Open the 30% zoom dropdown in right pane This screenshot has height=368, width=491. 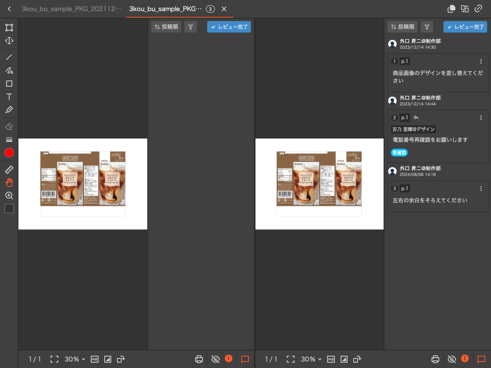[x=311, y=359]
